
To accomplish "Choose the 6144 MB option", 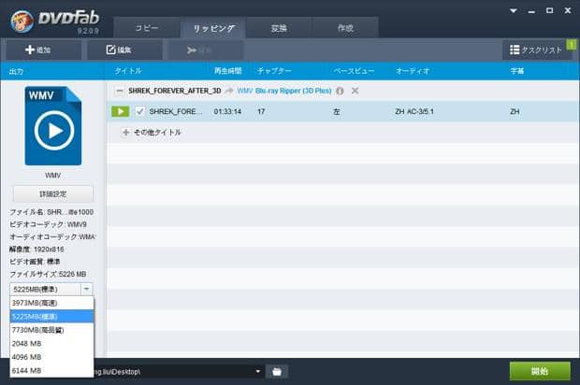I will [x=51, y=371].
